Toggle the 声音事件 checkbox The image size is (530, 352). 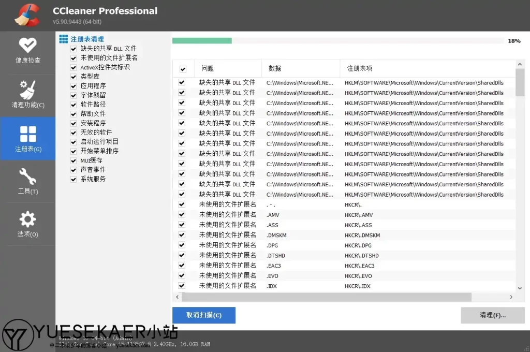click(73, 170)
